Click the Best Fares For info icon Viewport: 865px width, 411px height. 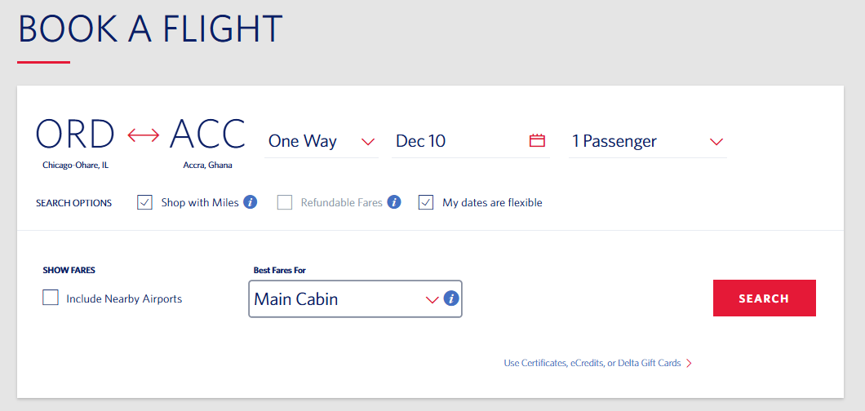pos(450,299)
